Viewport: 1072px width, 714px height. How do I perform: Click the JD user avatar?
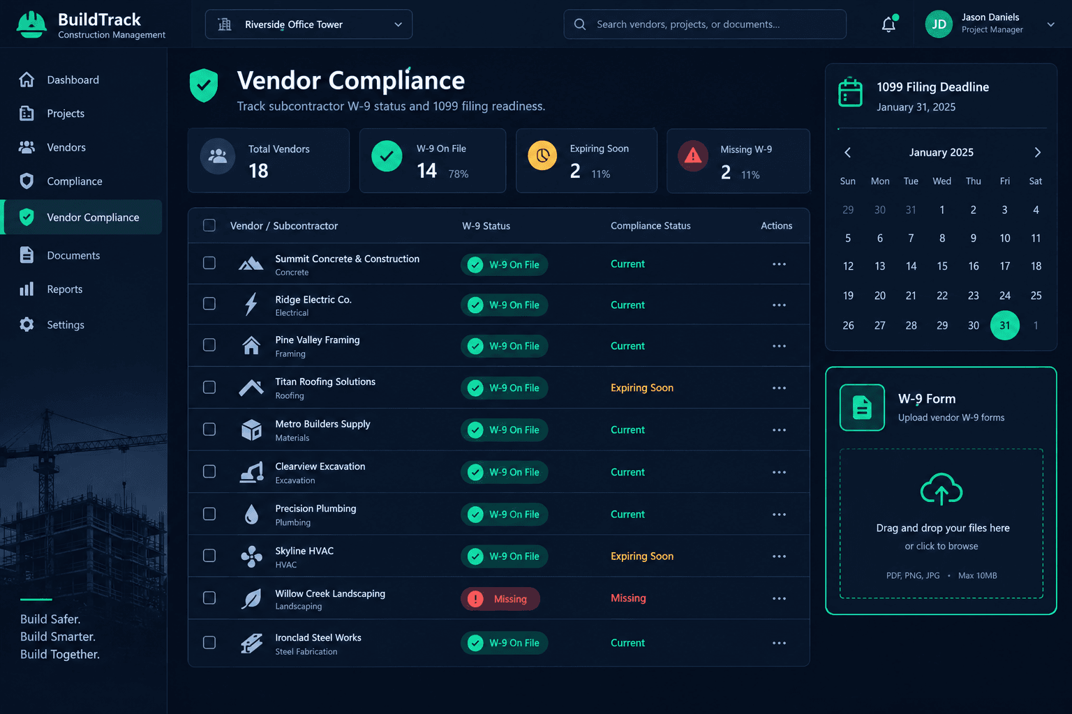[x=939, y=24]
